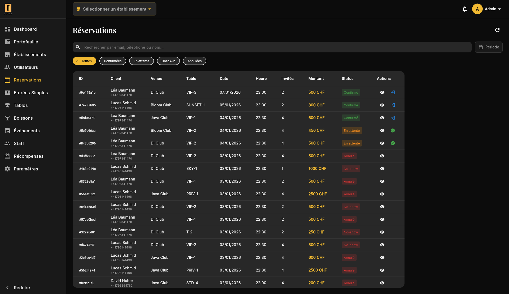Check in reservation #9e445a1c
Image resolution: width=509 pixels, height=294 pixels.
click(393, 92)
